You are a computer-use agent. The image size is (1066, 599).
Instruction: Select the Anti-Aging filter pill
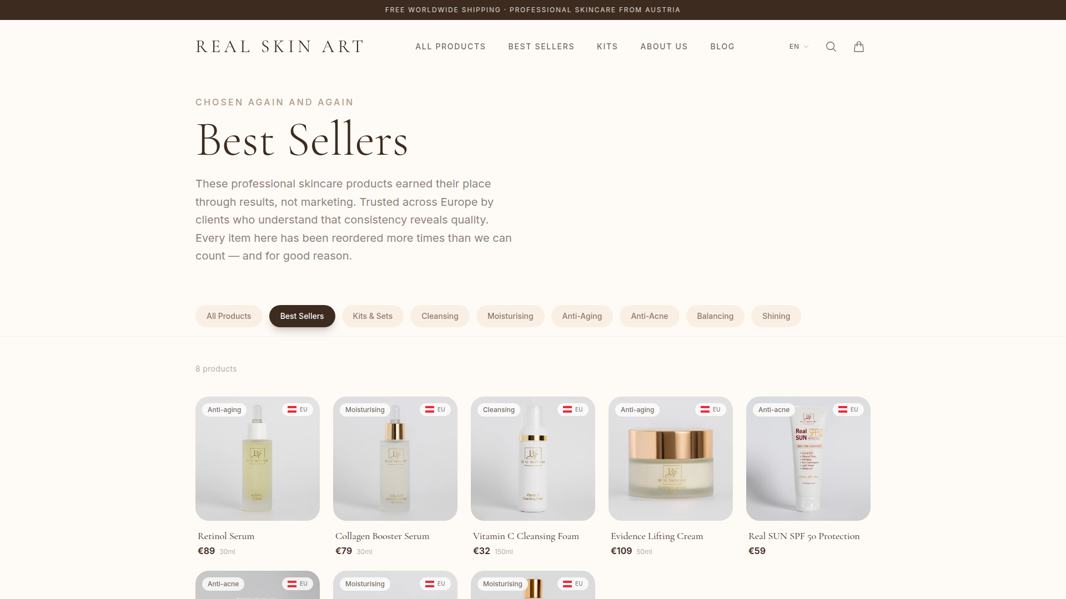(x=582, y=316)
